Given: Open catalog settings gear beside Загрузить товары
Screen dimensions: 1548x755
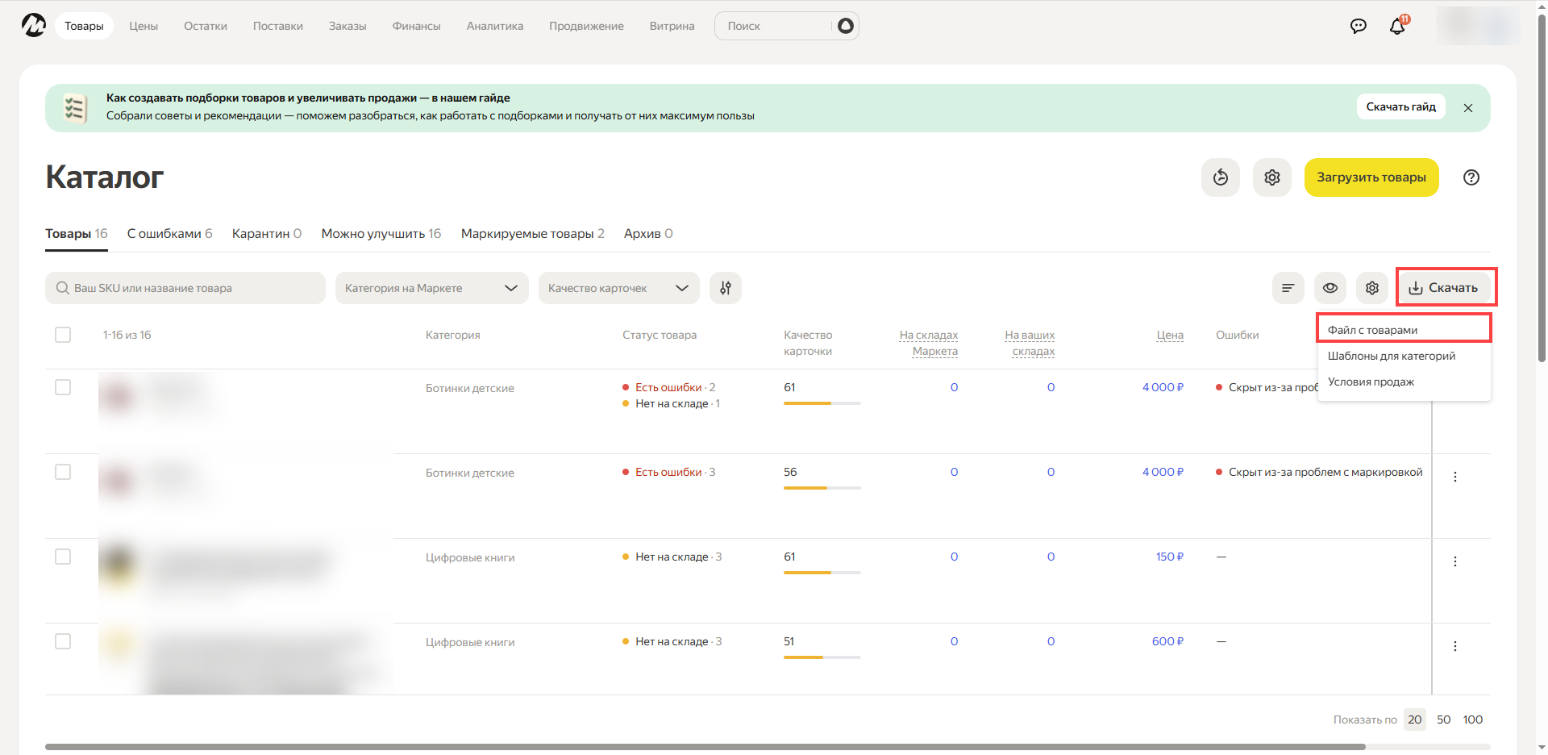Looking at the screenshot, I should click(x=1271, y=177).
